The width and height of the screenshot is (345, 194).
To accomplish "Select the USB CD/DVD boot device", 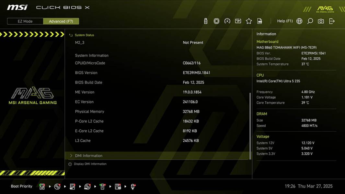I will click(x=87, y=187).
